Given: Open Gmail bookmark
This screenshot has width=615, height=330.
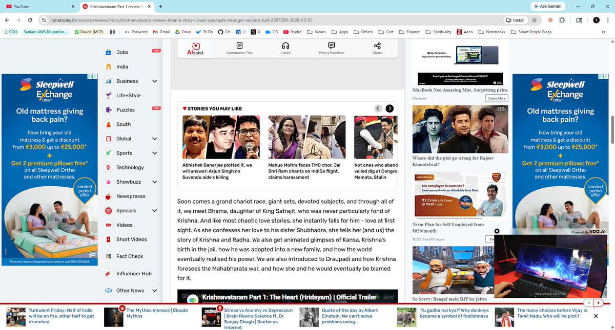Looking at the screenshot, I should pyautogui.click(x=160, y=32).
